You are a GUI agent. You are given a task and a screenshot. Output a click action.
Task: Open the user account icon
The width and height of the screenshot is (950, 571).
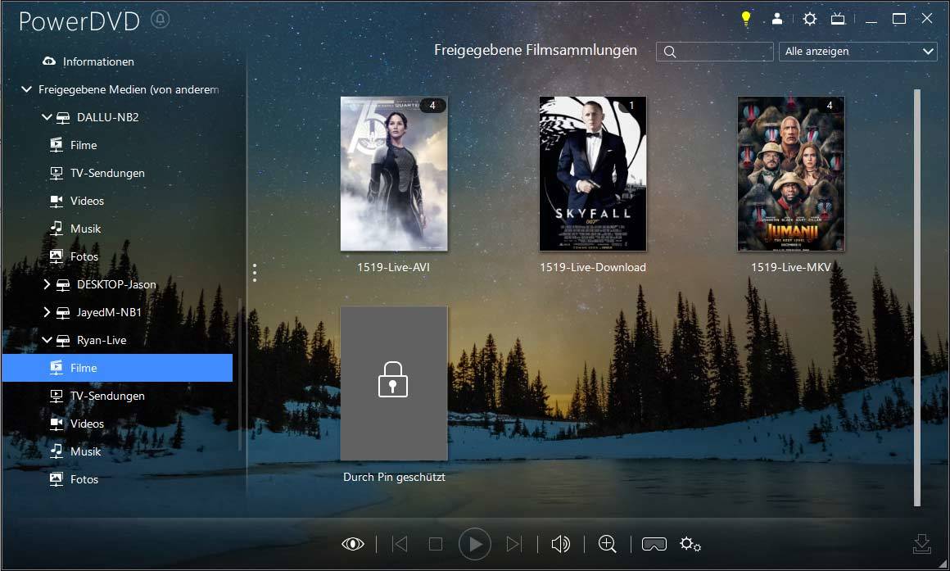(x=776, y=19)
